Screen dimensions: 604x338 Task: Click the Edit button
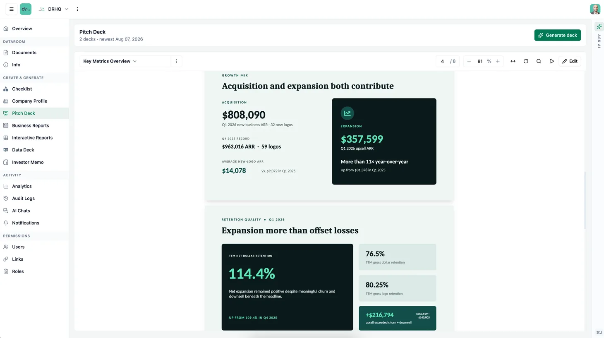pyautogui.click(x=570, y=61)
